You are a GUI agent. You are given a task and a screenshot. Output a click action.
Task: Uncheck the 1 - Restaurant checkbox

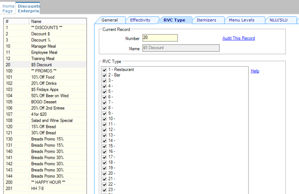(x=105, y=70)
